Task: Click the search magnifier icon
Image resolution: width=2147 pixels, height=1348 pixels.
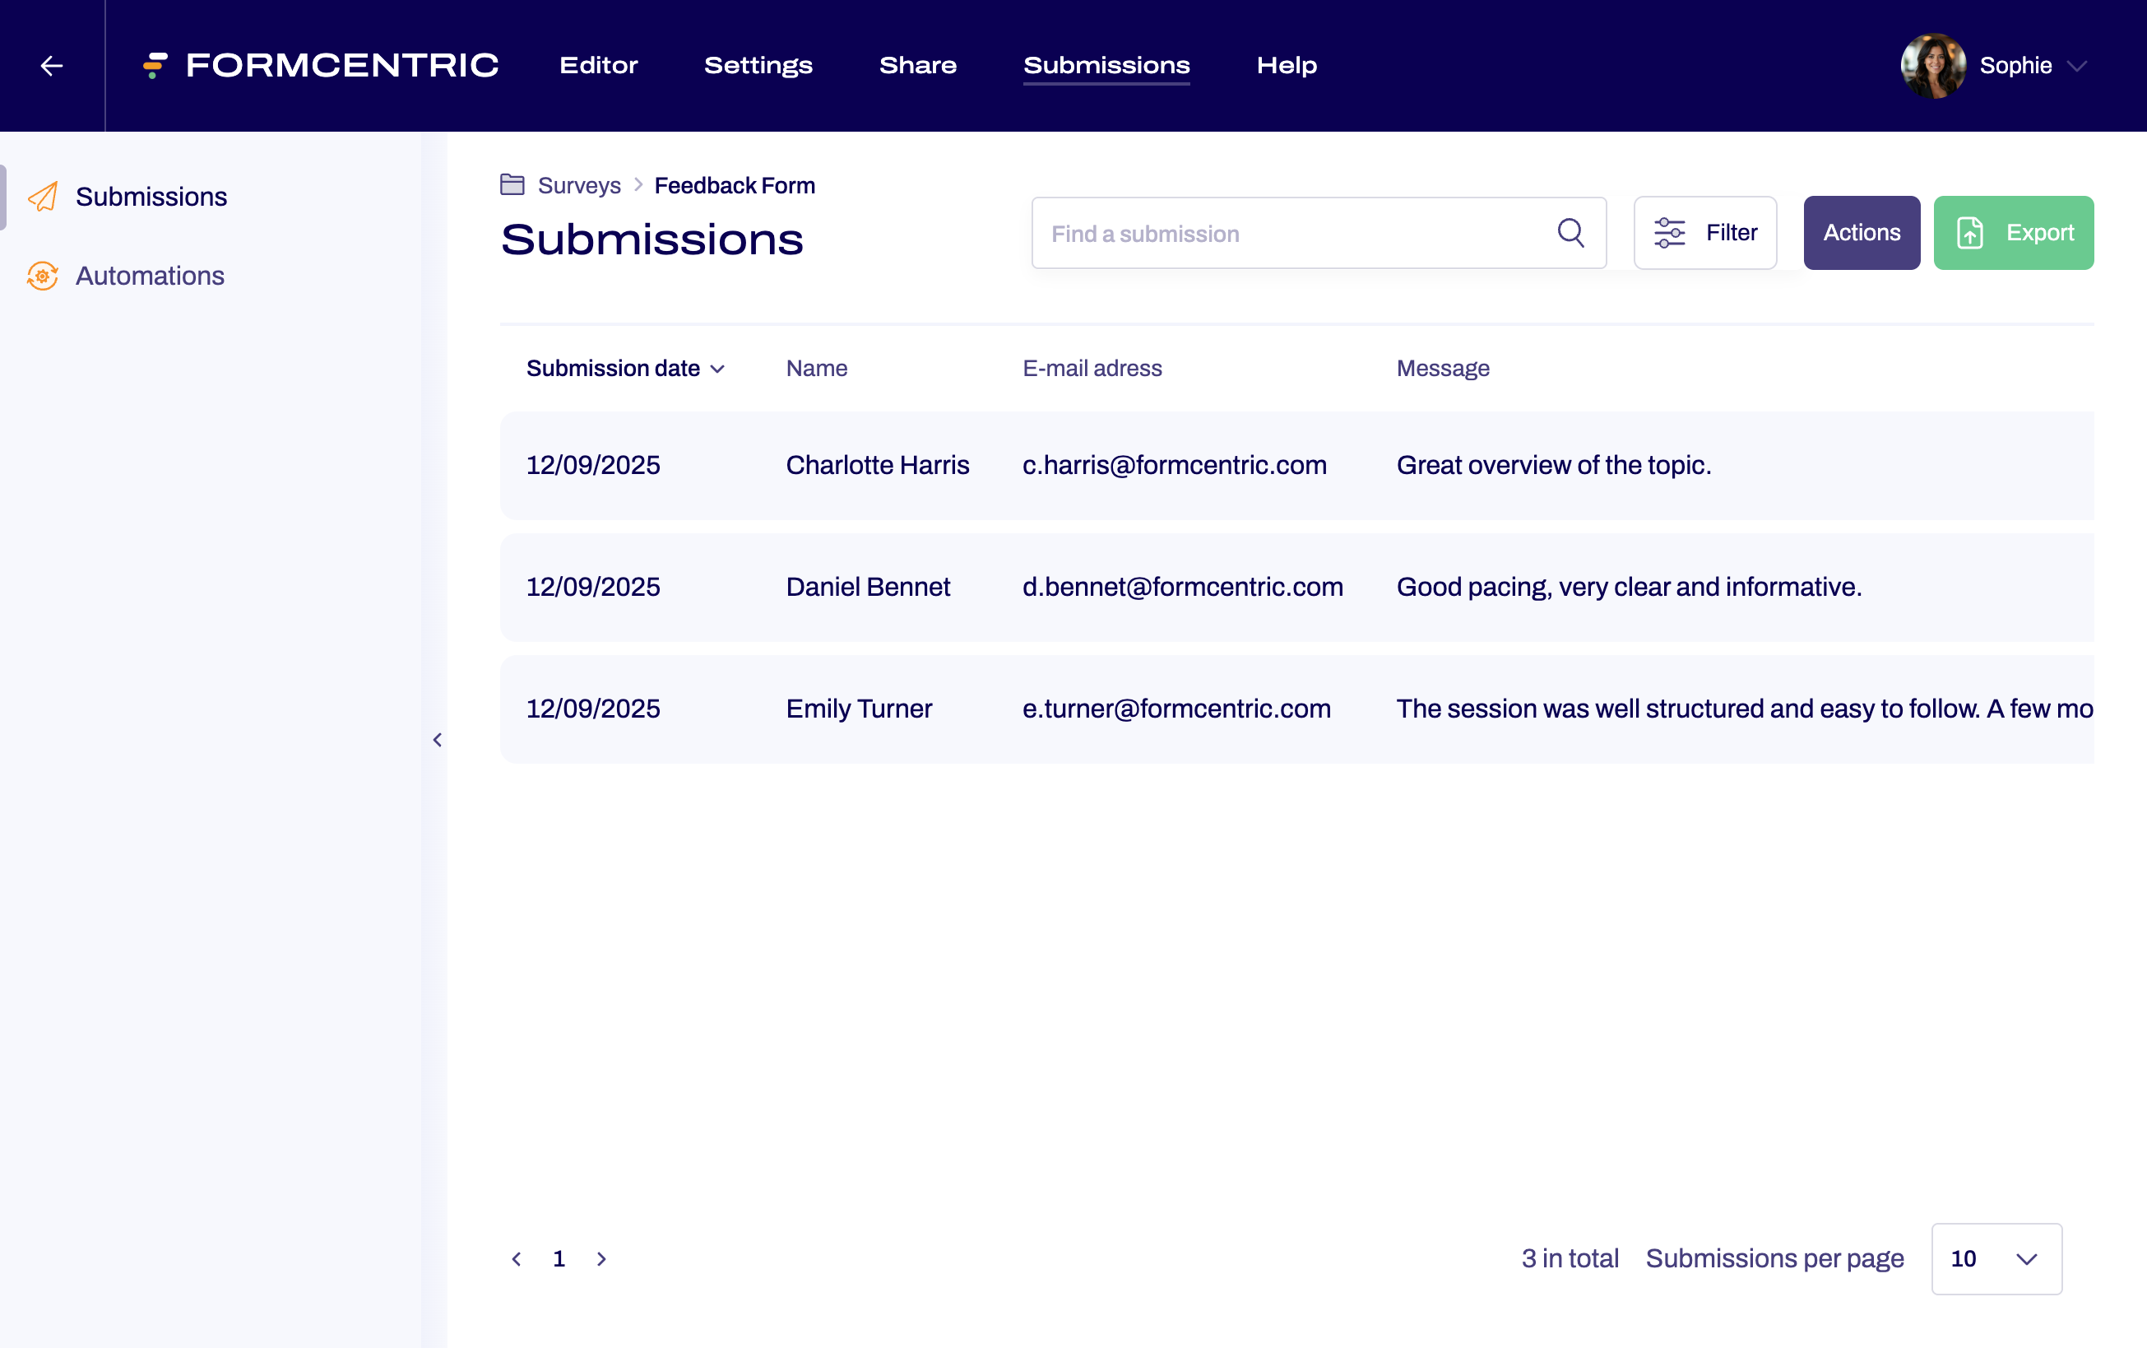Action: pos(1570,233)
